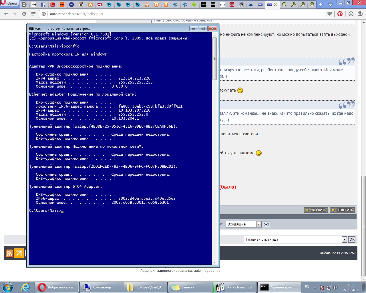The image size is (366, 293).
Task: Click the orange RSS feed icon
Action: pyautogui.click(x=9, y=253)
